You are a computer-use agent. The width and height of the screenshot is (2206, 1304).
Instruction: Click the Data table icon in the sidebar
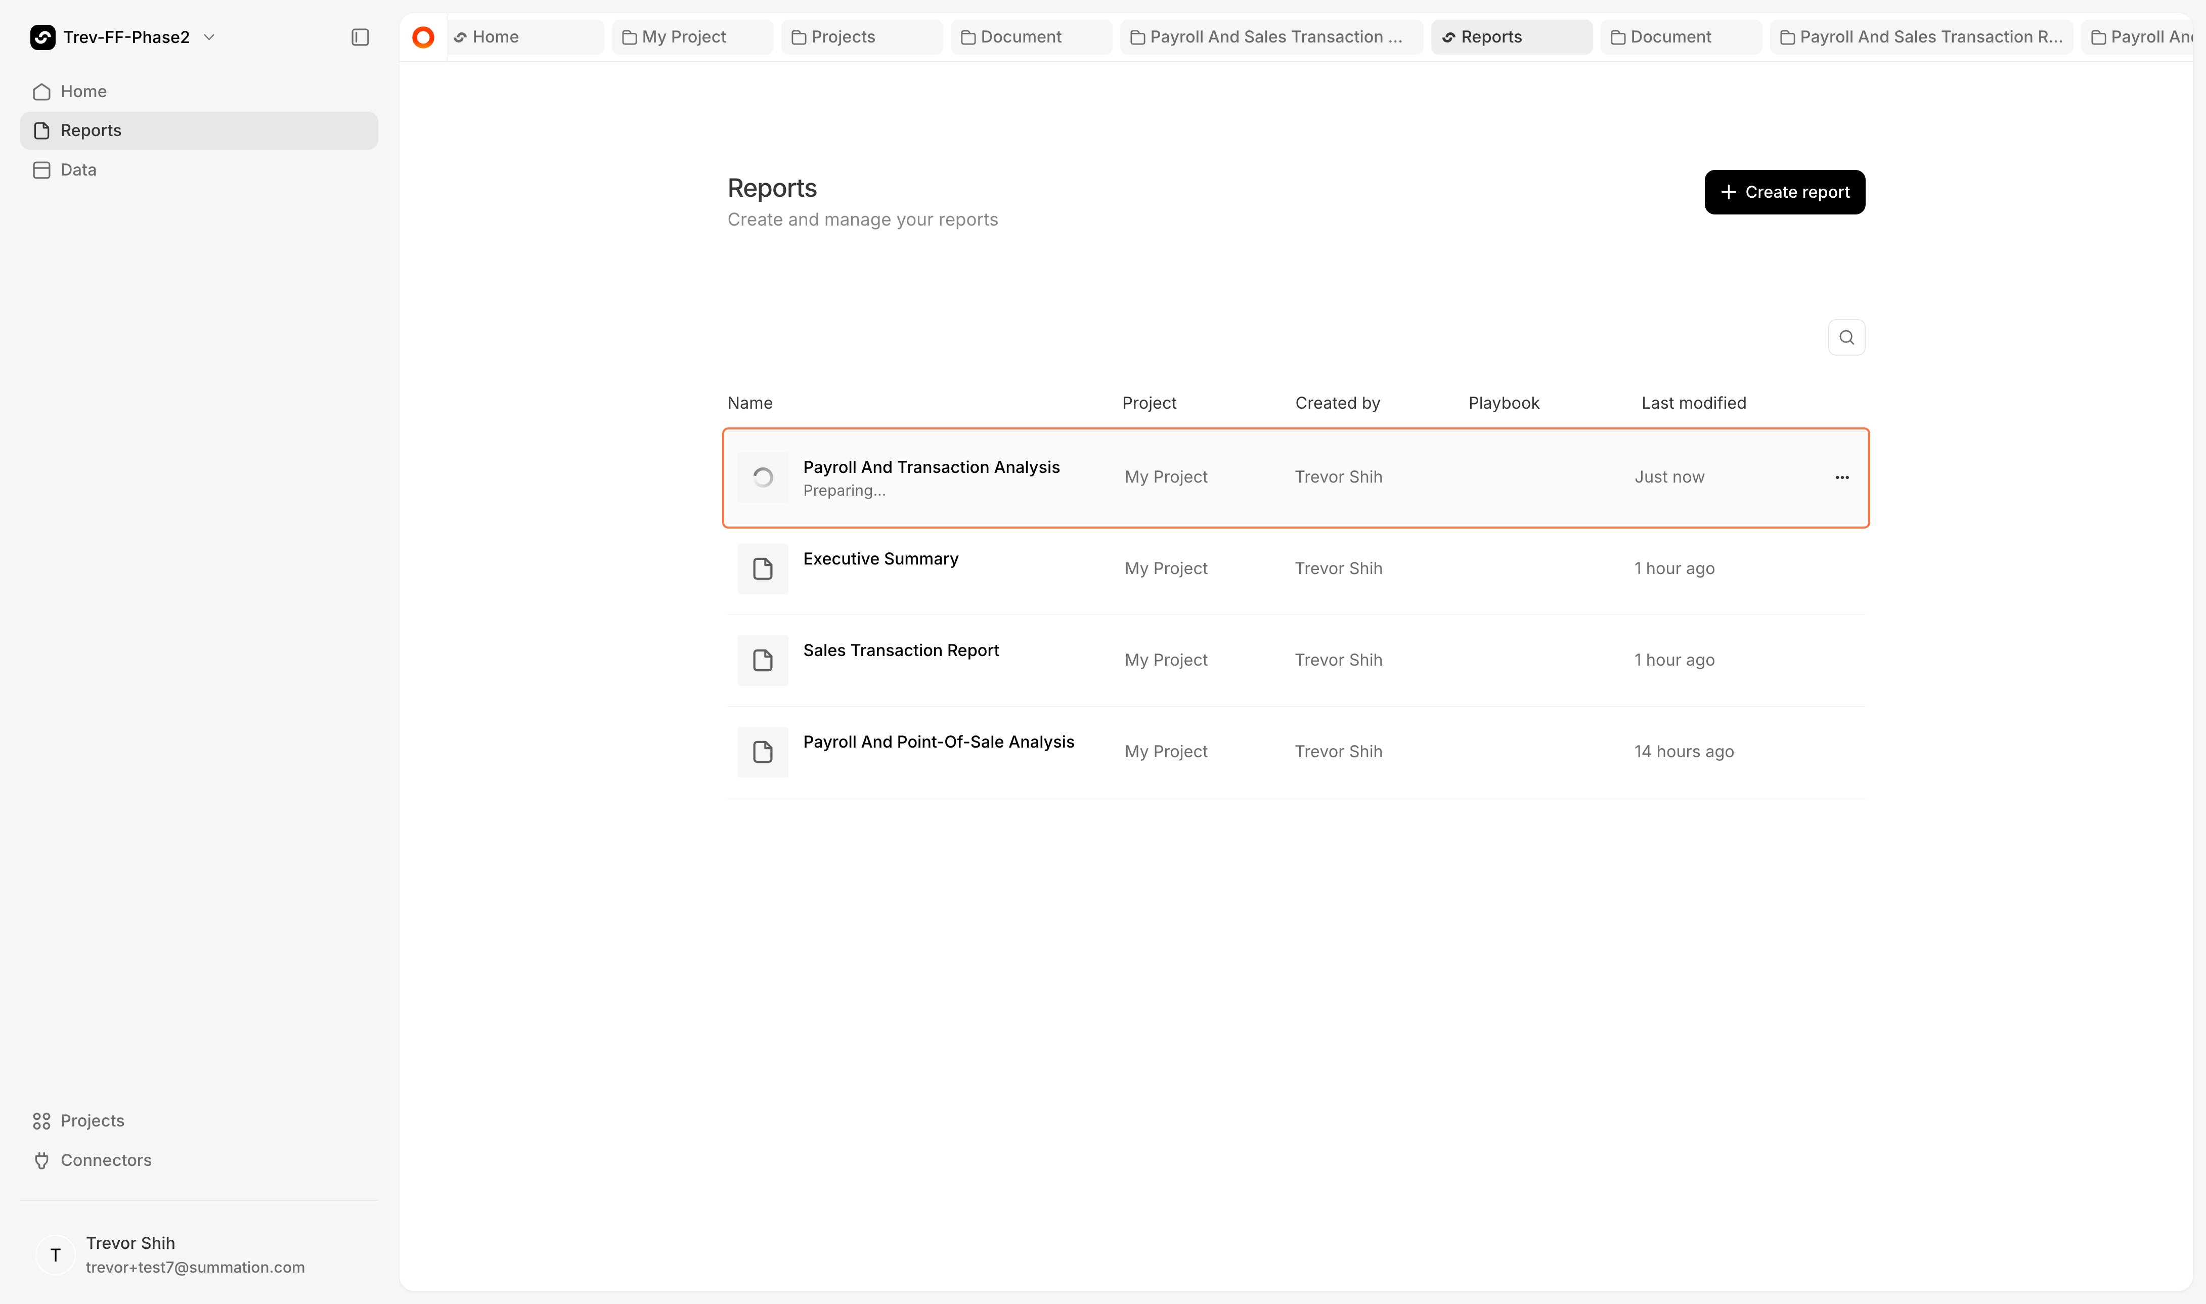tap(41, 169)
